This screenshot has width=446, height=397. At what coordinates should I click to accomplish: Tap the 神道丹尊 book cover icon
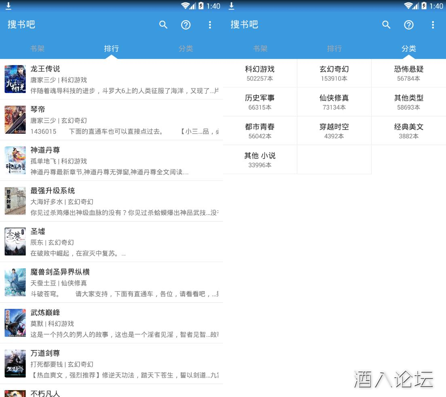click(x=15, y=160)
